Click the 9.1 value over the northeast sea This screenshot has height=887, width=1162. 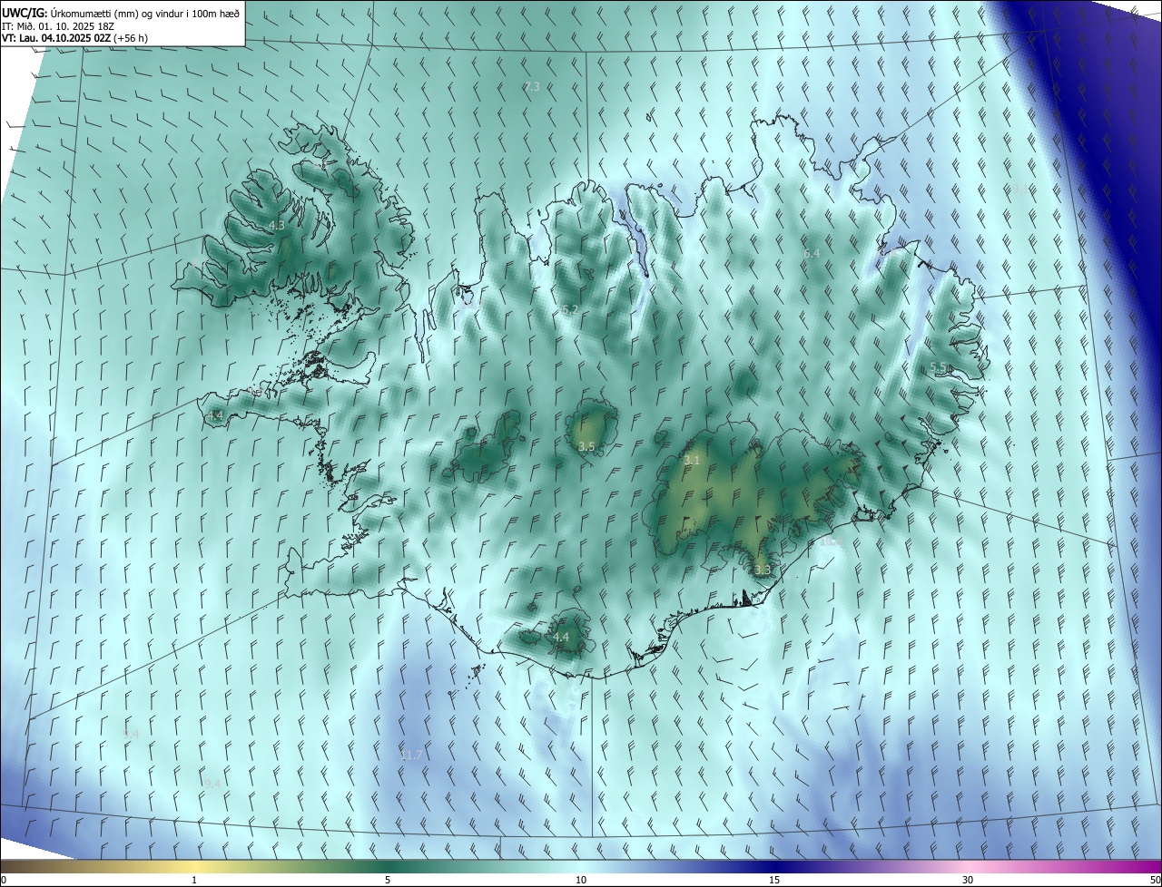[x=1019, y=190]
